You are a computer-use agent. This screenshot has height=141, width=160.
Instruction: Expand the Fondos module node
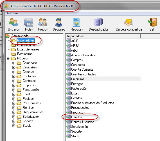(13, 94)
